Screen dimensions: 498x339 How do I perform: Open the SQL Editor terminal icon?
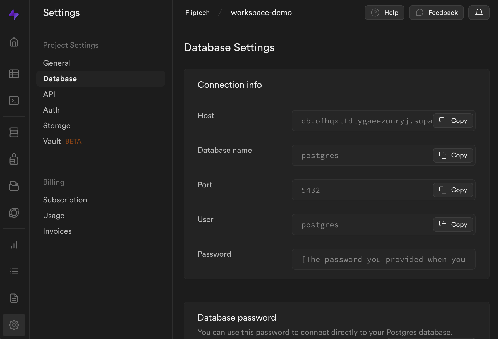[x=14, y=101]
